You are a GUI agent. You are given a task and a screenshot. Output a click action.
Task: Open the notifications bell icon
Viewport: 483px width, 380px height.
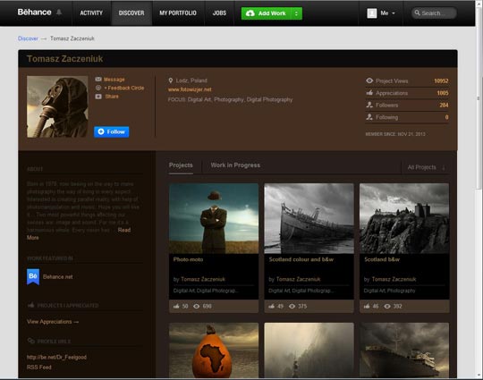tap(59, 13)
